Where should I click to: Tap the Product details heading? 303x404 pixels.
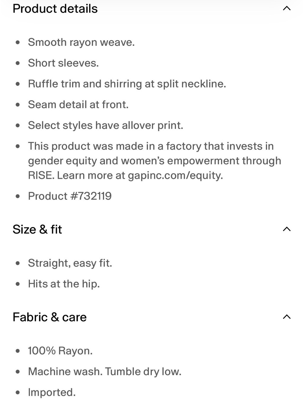55,9
